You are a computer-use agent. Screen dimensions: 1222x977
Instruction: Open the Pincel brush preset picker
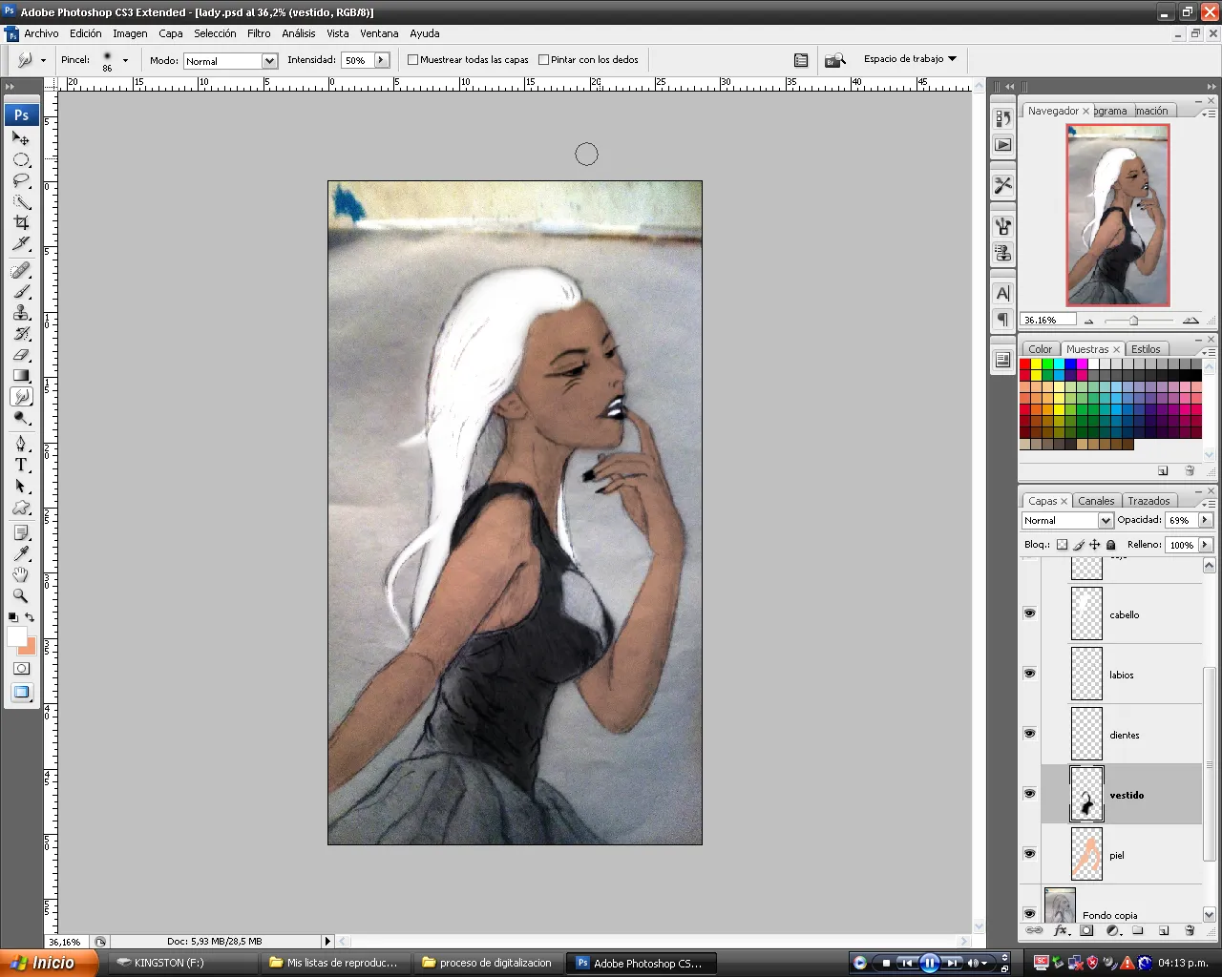pos(125,60)
